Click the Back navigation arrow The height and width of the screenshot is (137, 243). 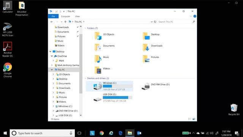tap(52, 22)
